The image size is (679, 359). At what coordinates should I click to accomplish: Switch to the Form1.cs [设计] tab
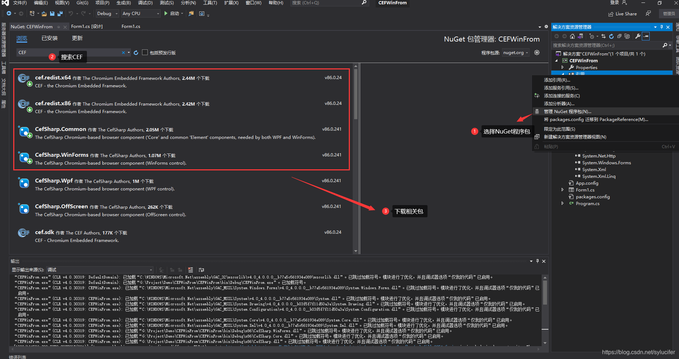click(87, 26)
